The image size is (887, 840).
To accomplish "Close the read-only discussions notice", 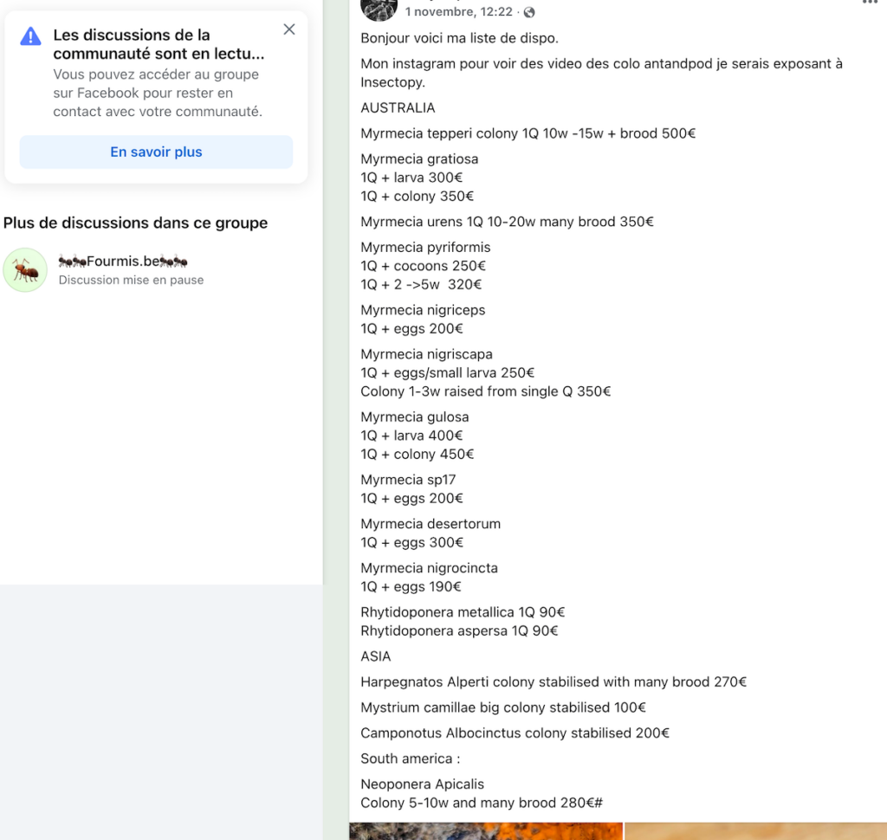I will coord(289,29).
